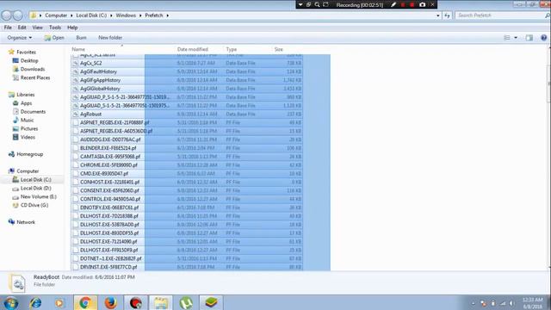551x310 pixels.
Task: Open the Help question mark icon
Action: point(543,38)
